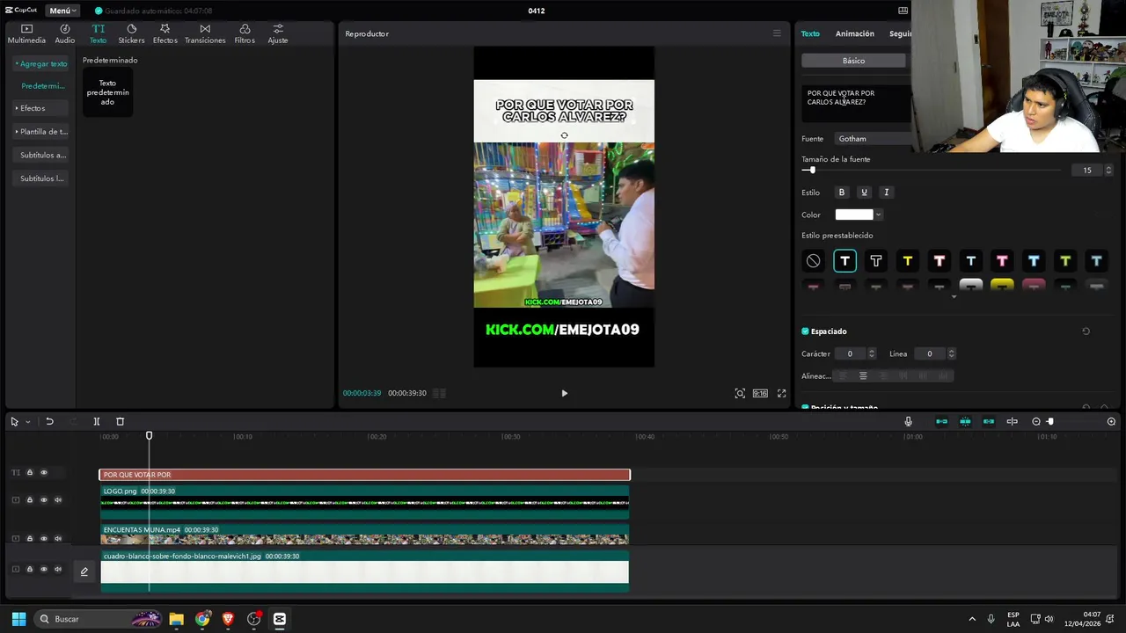Open the Reproductor hamburger menu icon
This screenshot has height=633, width=1126.
(777, 33)
